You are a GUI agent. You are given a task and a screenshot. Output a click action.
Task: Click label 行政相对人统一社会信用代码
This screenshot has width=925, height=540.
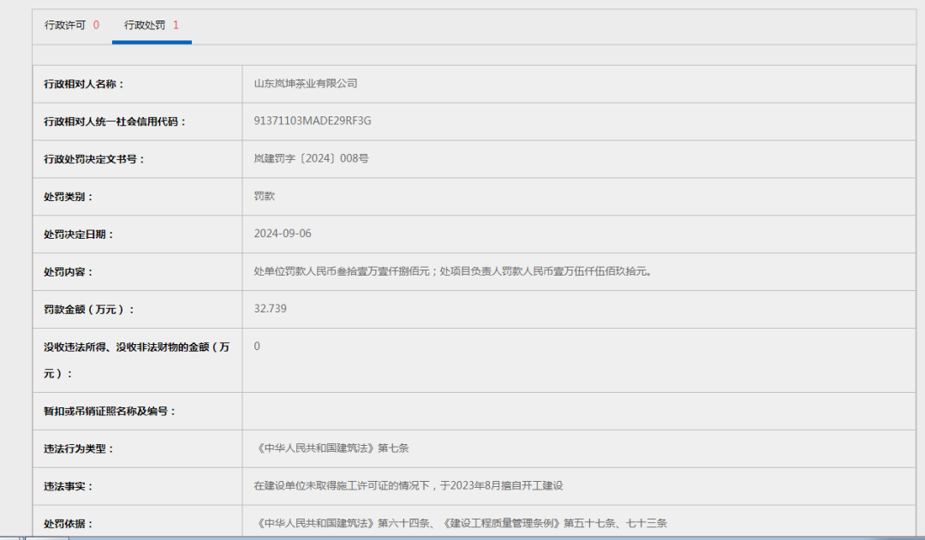(115, 122)
